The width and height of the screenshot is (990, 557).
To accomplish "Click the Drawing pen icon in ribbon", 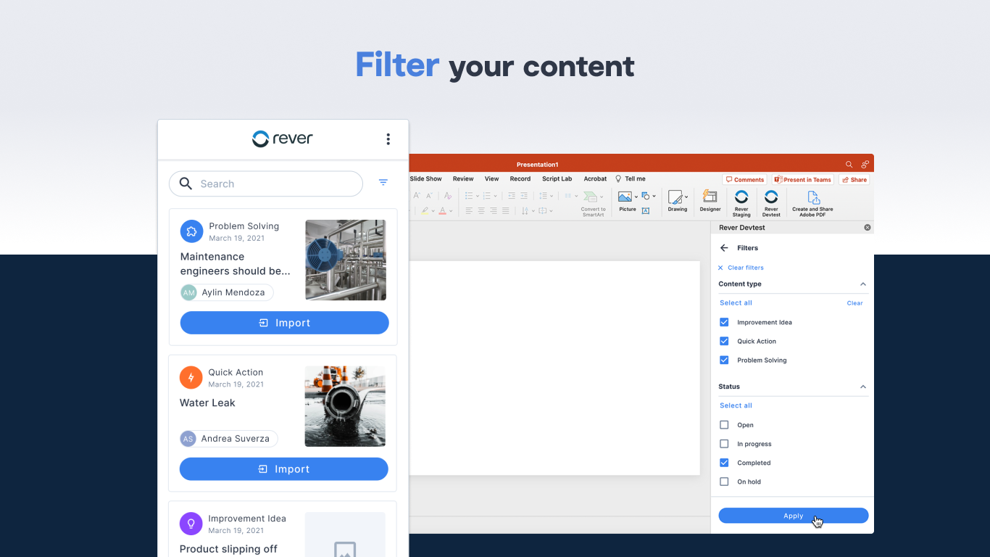I will click(675, 197).
